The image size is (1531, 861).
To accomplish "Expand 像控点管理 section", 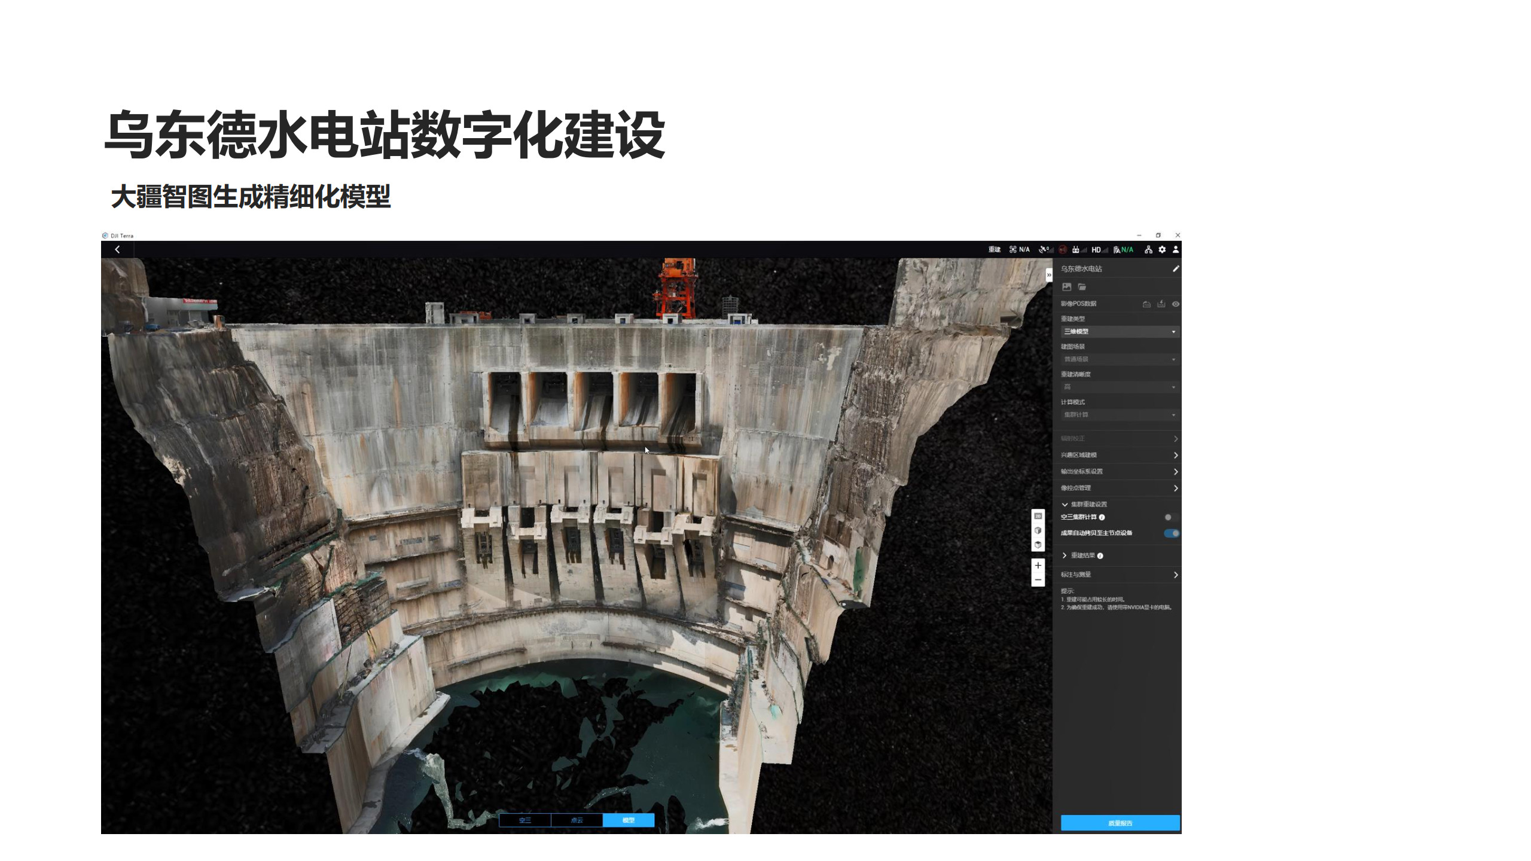I will [x=1117, y=488].
